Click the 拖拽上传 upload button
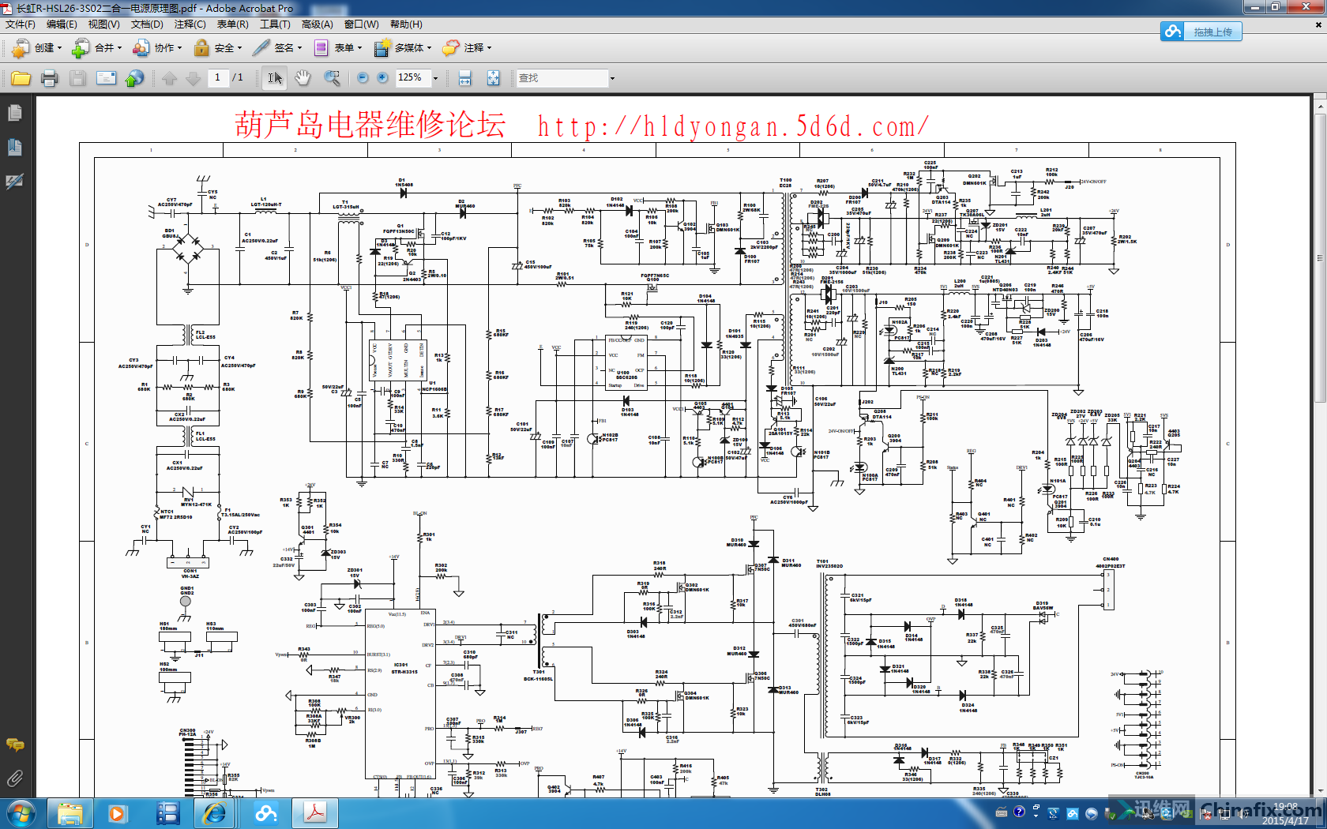The height and width of the screenshot is (829, 1327). 1201,32
